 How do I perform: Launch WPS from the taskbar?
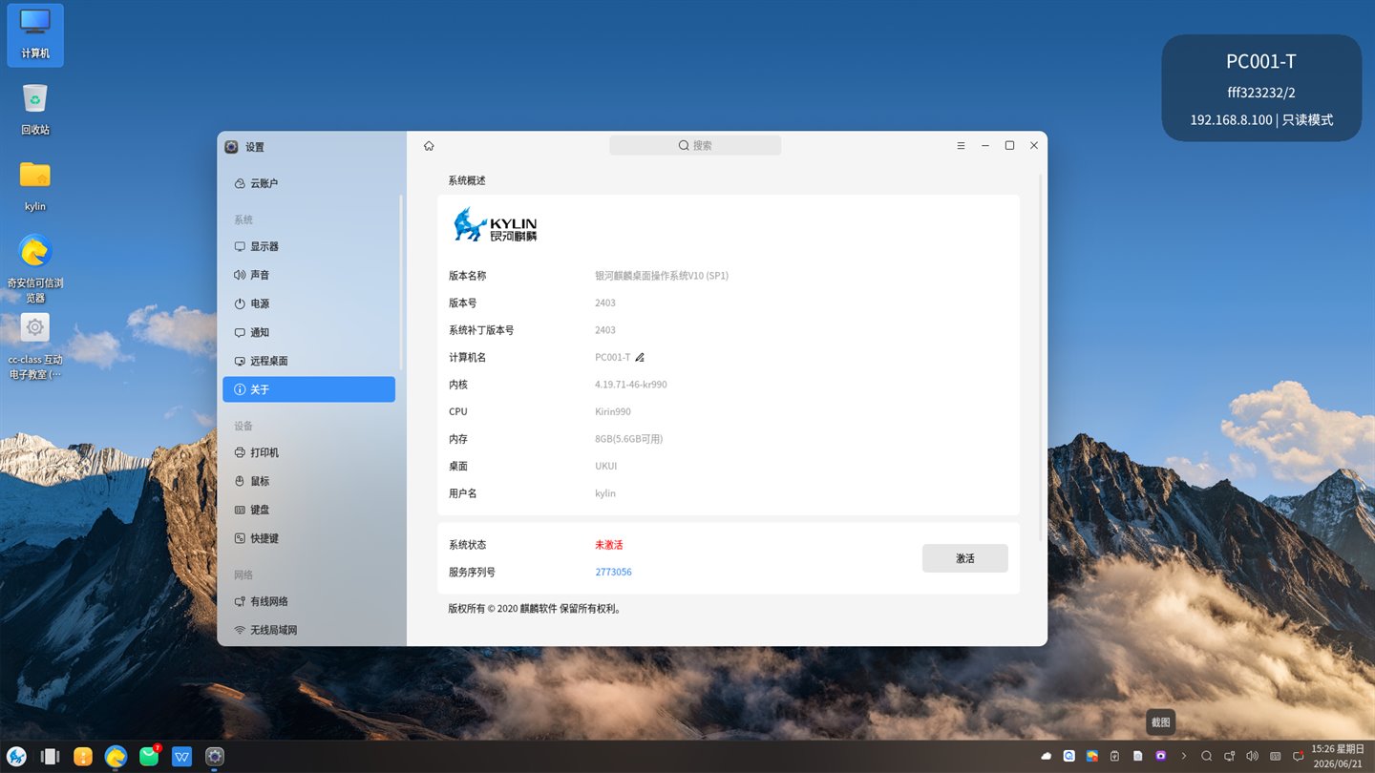(182, 757)
